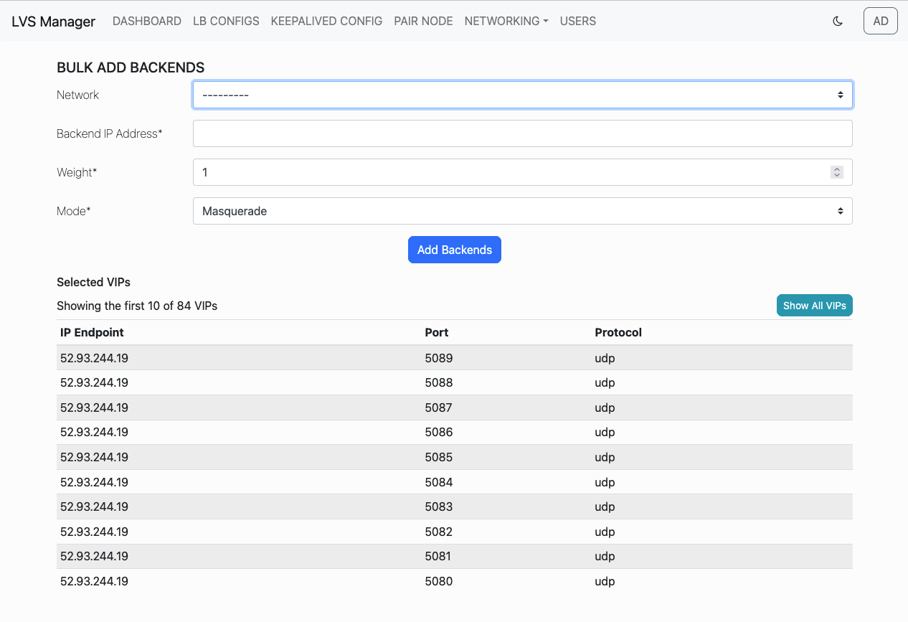This screenshot has height=622, width=908.
Task: Select port 5085 cell
Action: 439,457
